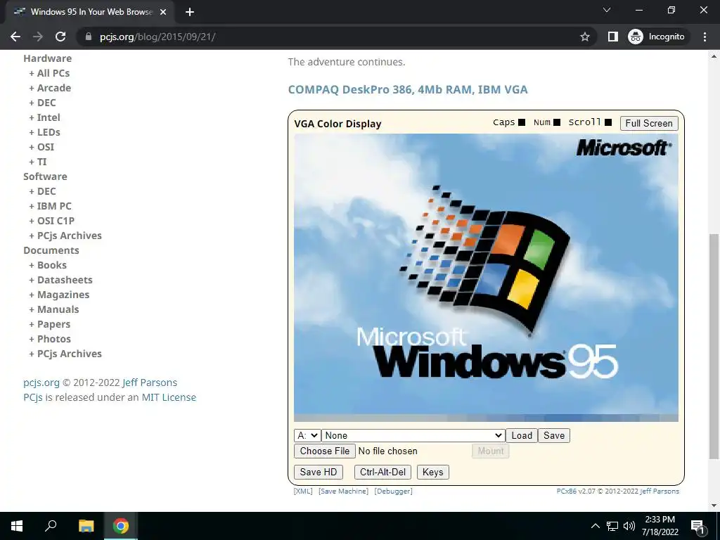This screenshot has height=540, width=720.
Task: Click the scrollbar up arrow
Action: click(x=714, y=56)
